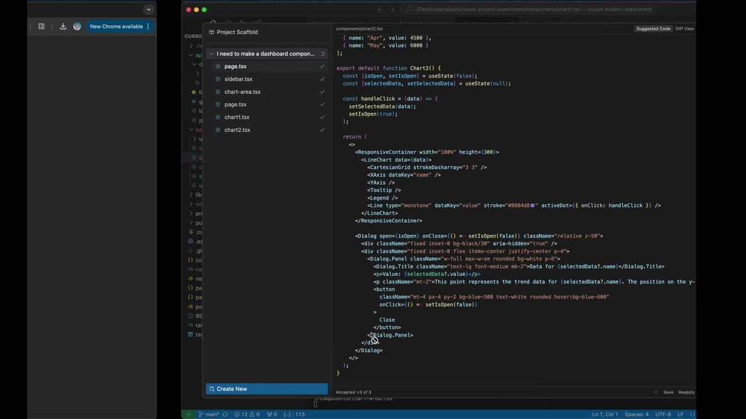746x419 pixels.
Task: Select the page.tsx row above sidebar.tsx
Action: 266,66
